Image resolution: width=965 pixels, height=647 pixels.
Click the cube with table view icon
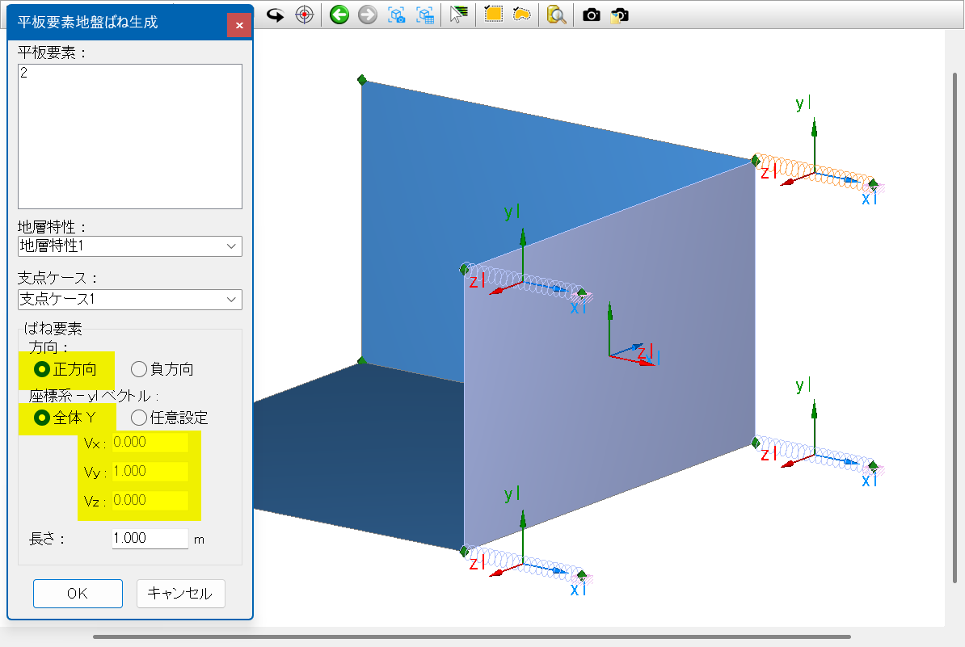(x=425, y=15)
